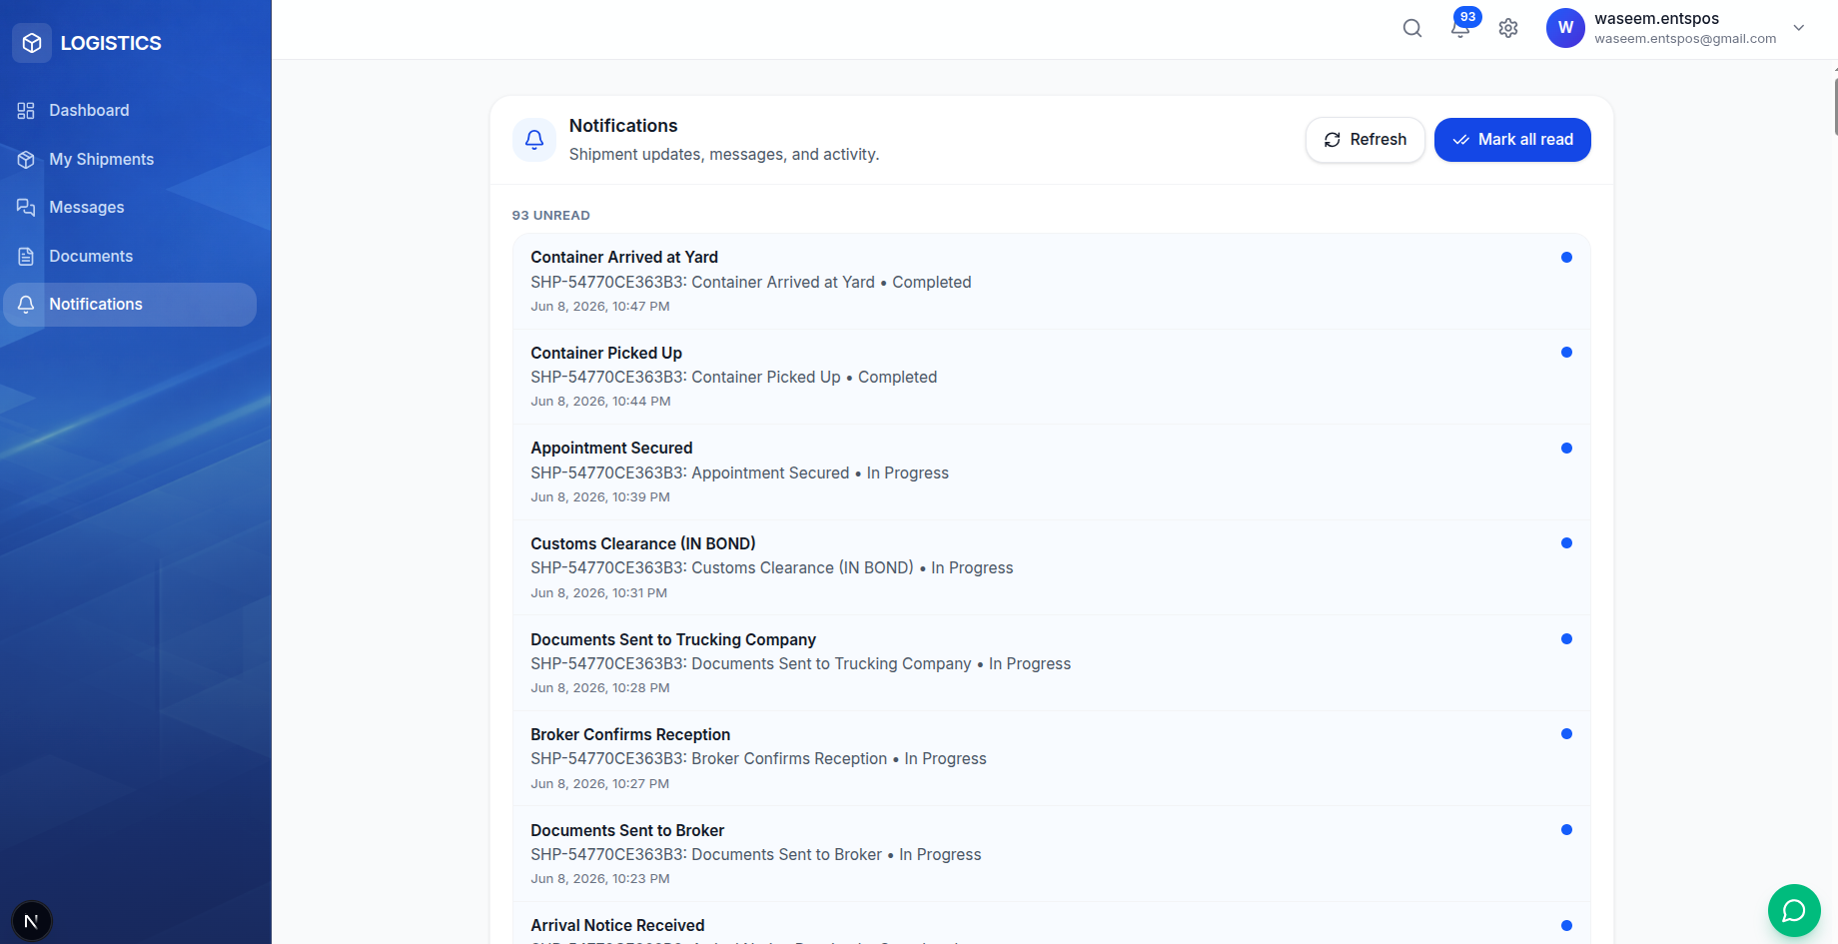Click the W user avatar
Image resolution: width=1838 pixels, height=944 pixels.
coord(1565,28)
